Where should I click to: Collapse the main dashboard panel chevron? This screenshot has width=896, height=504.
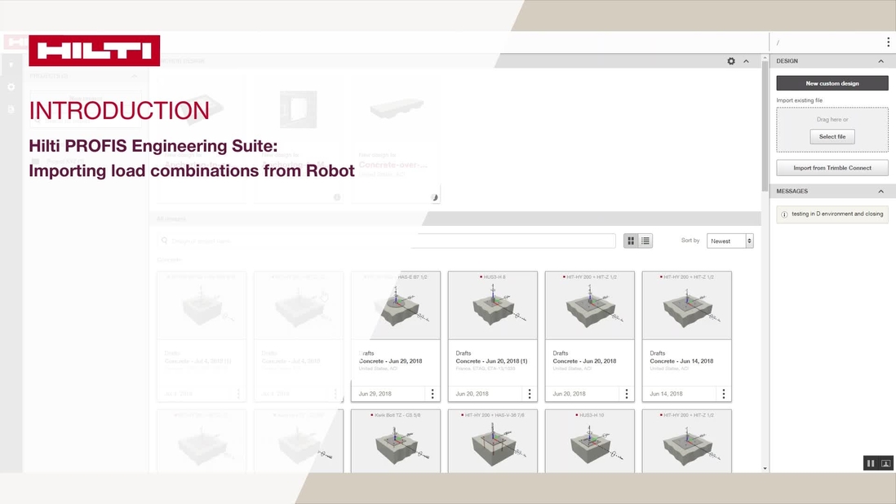[745, 60]
